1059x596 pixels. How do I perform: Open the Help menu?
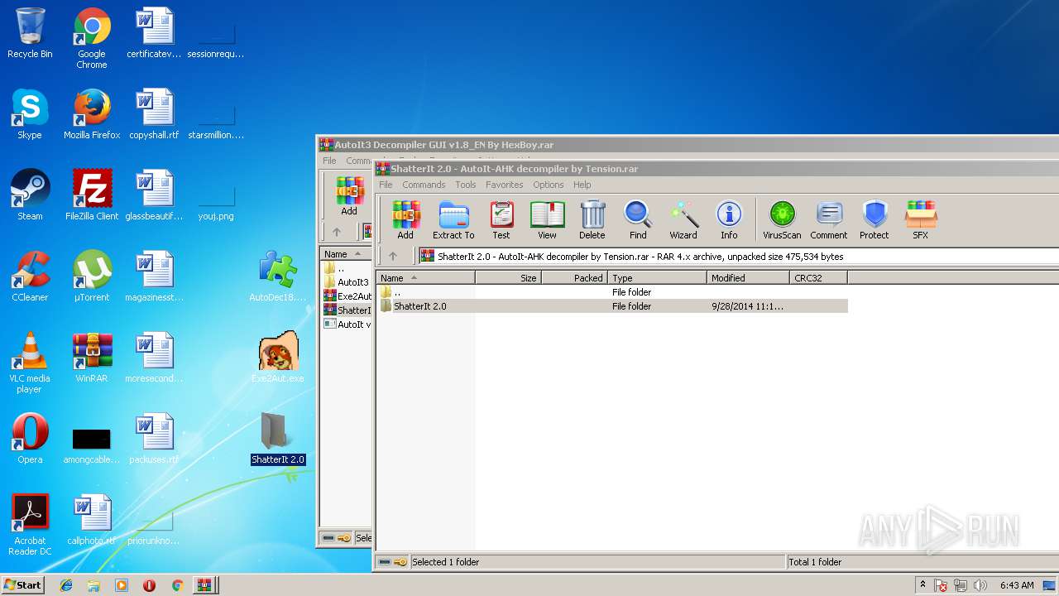coord(582,185)
